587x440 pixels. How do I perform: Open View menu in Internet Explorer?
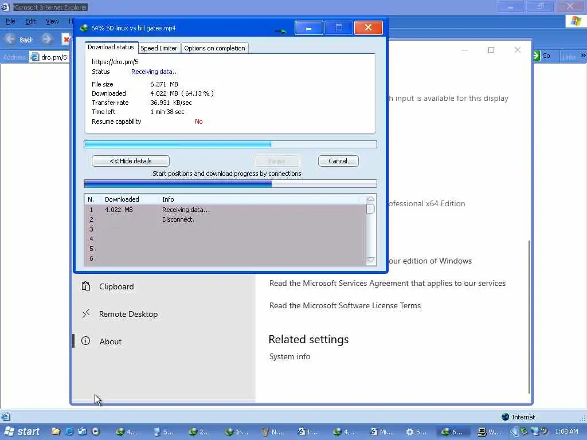tap(52, 21)
